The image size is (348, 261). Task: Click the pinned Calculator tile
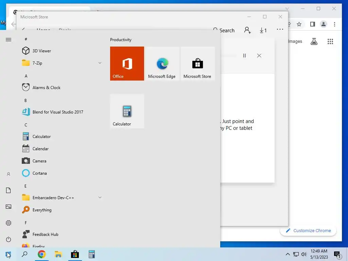127,111
